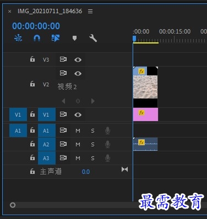Select the pink clip on V1

pos(145,114)
